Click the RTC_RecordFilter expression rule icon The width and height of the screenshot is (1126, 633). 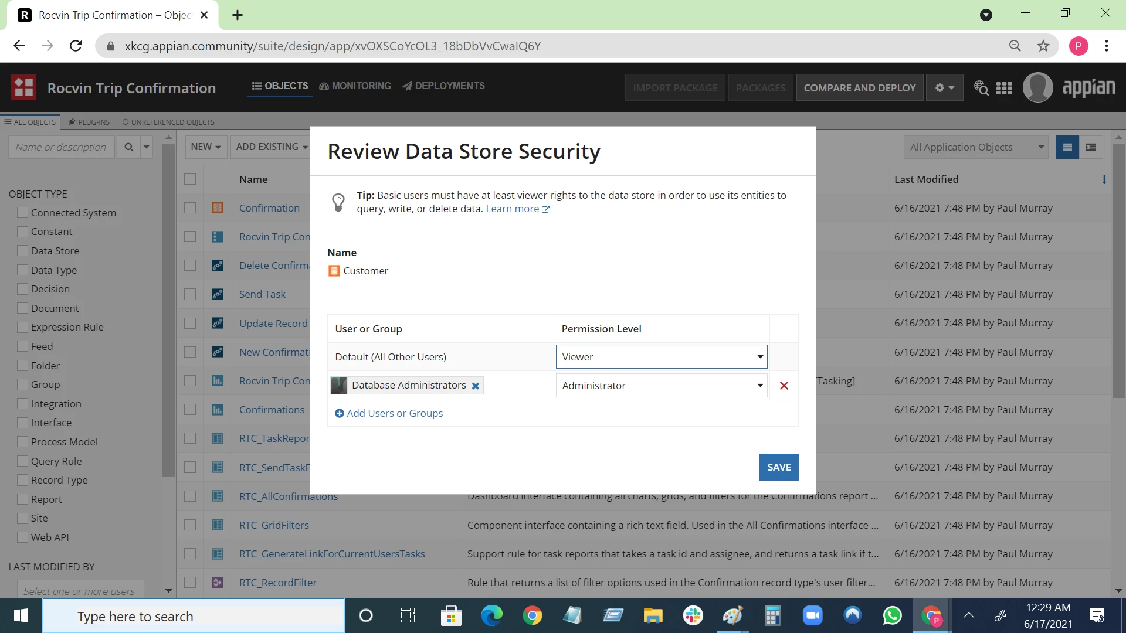[x=218, y=583]
